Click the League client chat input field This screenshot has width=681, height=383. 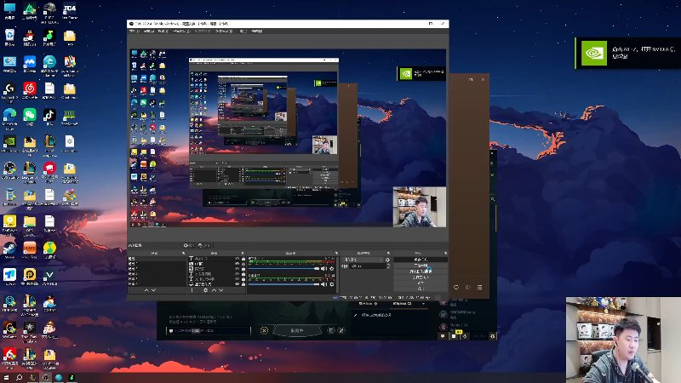tap(209, 331)
